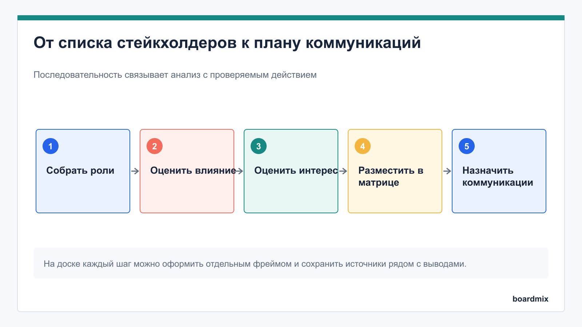Image resolution: width=582 pixels, height=327 pixels.
Task: Click the blue number 1 badge
Action: coord(51,146)
